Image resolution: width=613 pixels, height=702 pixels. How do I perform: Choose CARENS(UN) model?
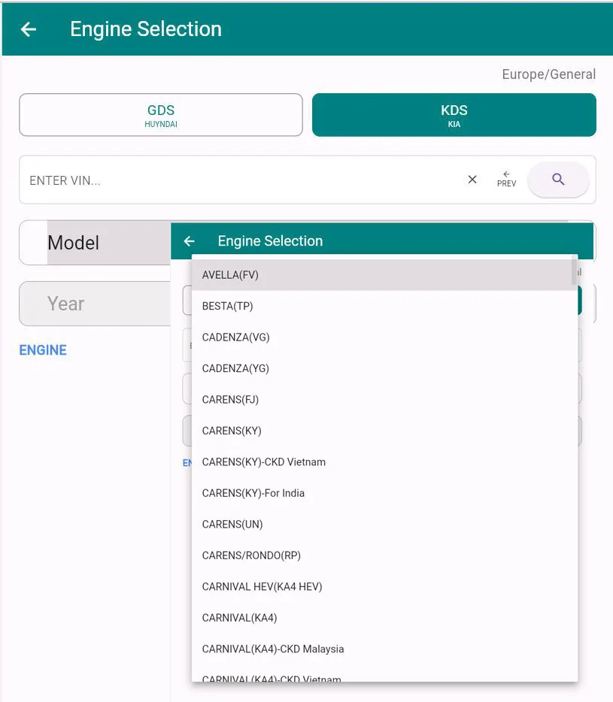[x=384, y=525]
